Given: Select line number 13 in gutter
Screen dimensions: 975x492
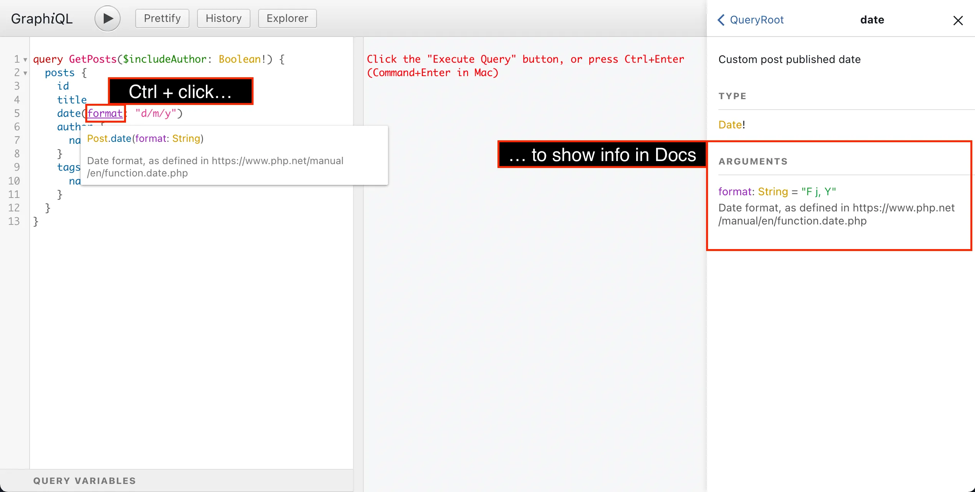Looking at the screenshot, I should 14,221.
